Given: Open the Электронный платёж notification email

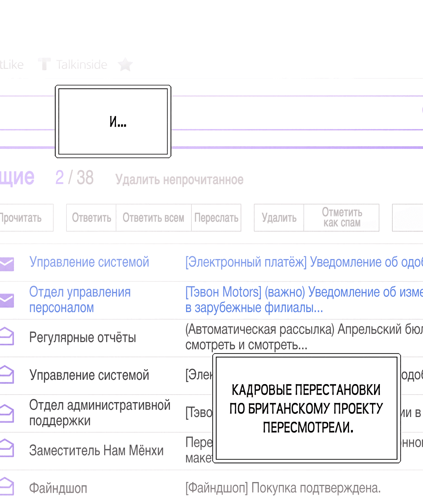Looking at the screenshot, I should [x=304, y=262].
